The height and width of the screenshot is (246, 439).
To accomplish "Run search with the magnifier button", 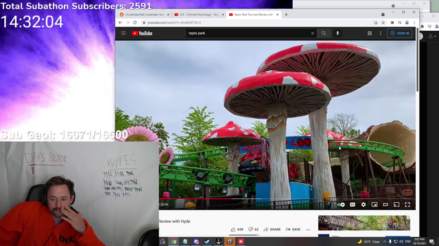I will click(x=324, y=33).
